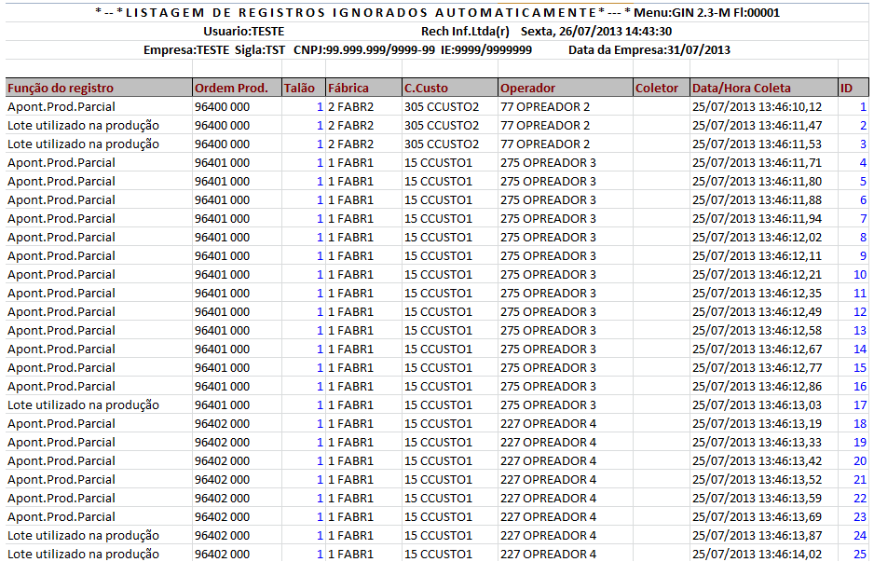The image size is (874, 562).
Task: Click the report title 'LISTAGEM DE REGISTROS IGNORADOS AUTOMATICAMENTE'
Action: [362, 12]
